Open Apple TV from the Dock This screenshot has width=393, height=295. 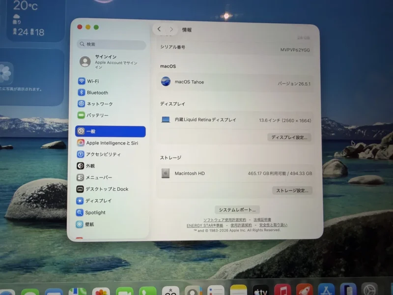pyautogui.click(x=261, y=290)
